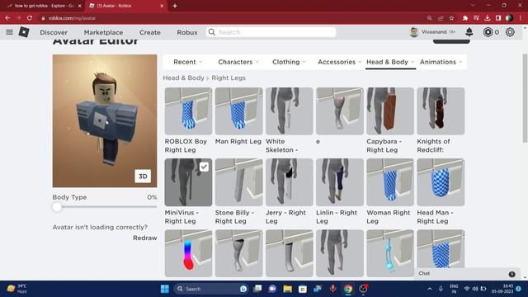This screenshot has width=528, height=297.
Task: Open Microsoft Store from the taskbar
Action: click(x=303, y=289)
